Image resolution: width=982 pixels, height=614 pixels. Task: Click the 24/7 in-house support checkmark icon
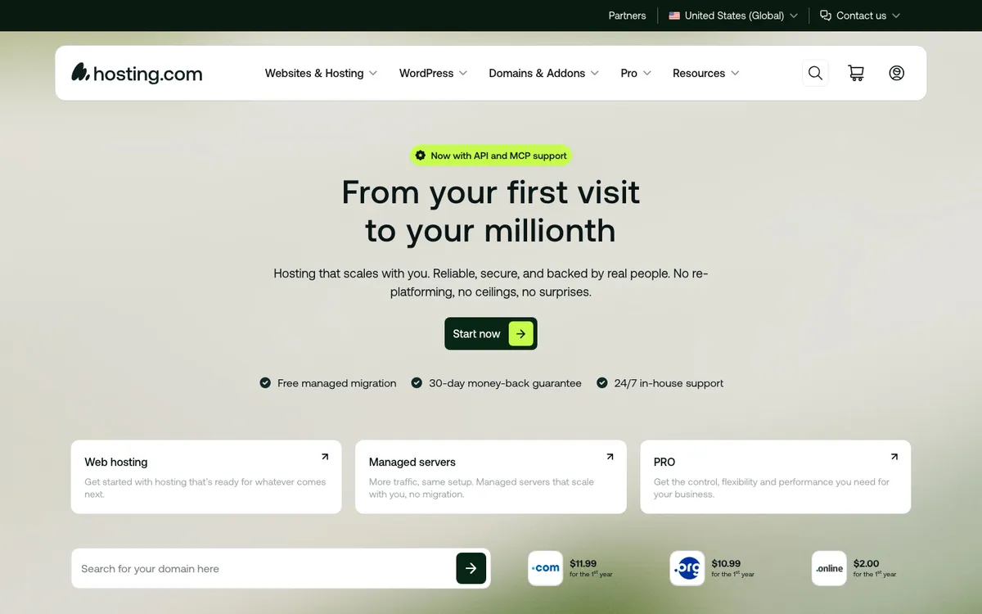(x=602, y=382)
